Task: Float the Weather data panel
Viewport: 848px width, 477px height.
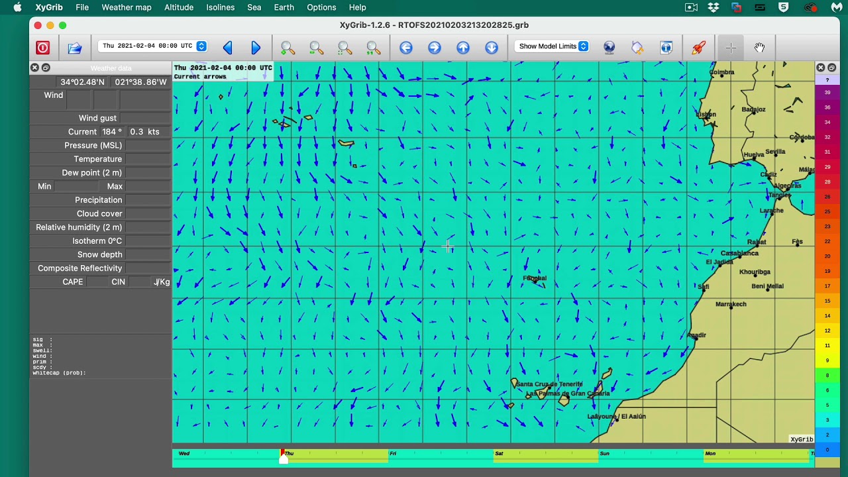Action: tap(46, 68)
